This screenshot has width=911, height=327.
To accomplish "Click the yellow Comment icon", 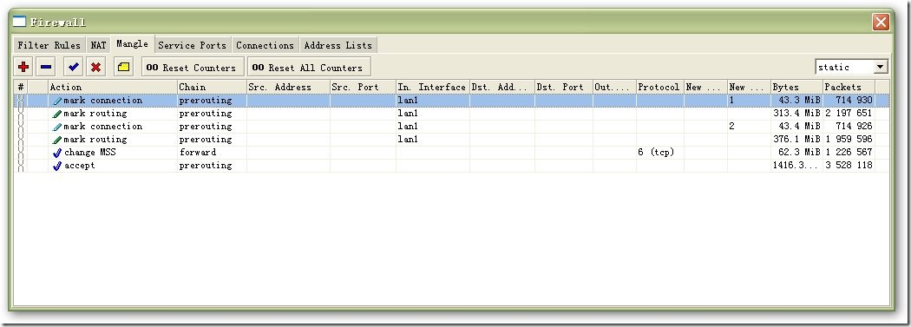I will (124, 68).
